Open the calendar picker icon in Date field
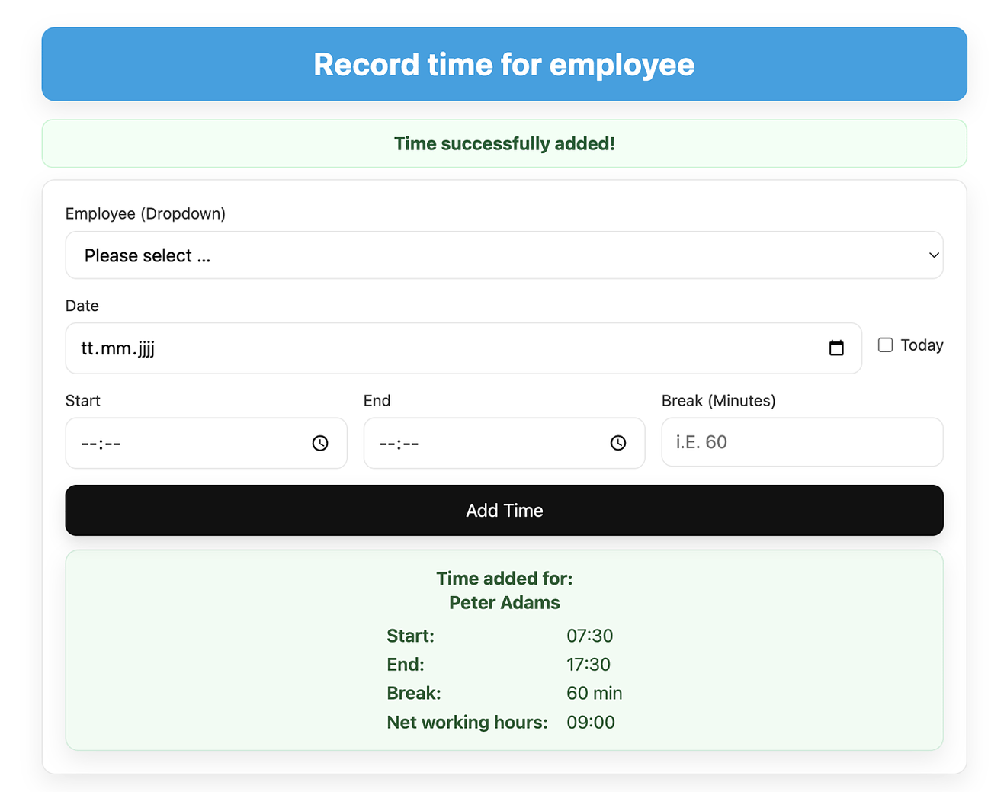 836,348
